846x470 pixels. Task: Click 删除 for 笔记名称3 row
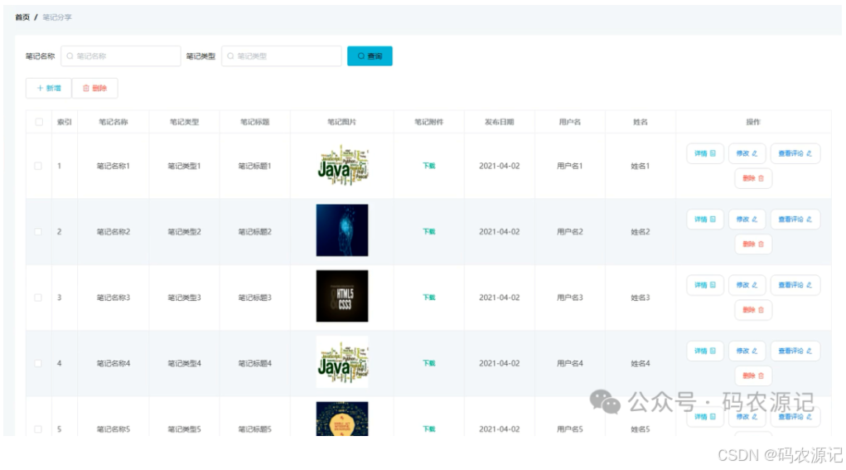click(753, 310)
